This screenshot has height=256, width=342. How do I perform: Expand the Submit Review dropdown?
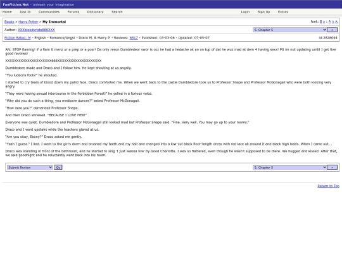pos(30,168)
